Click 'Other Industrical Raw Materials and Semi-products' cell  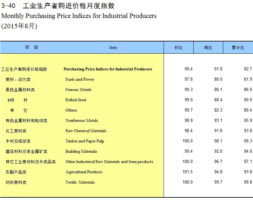109,162
